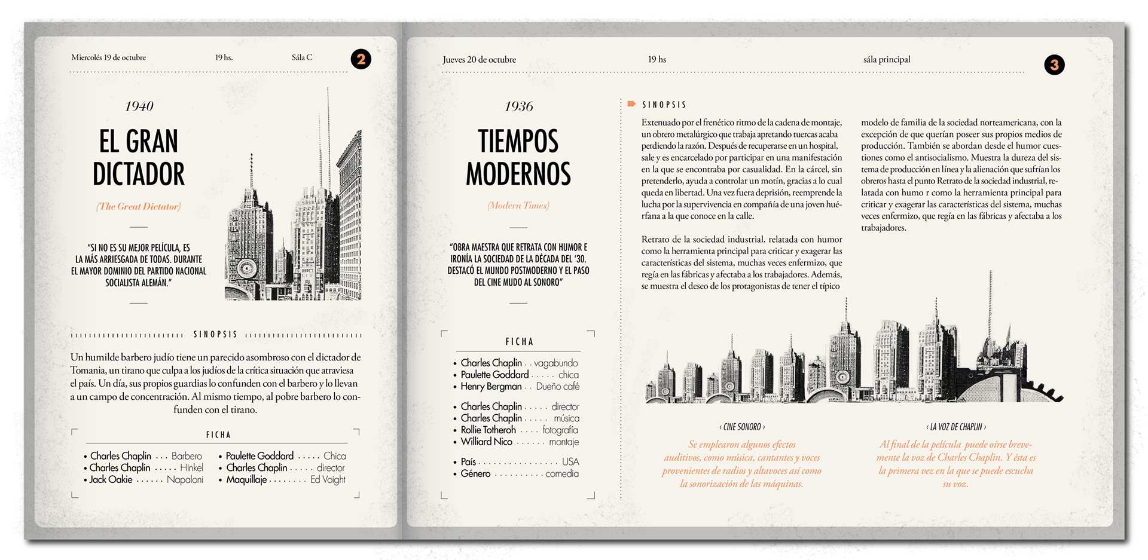
Task: Click the FICHA heading under El Gran Dictador
Action: (218, 435)
